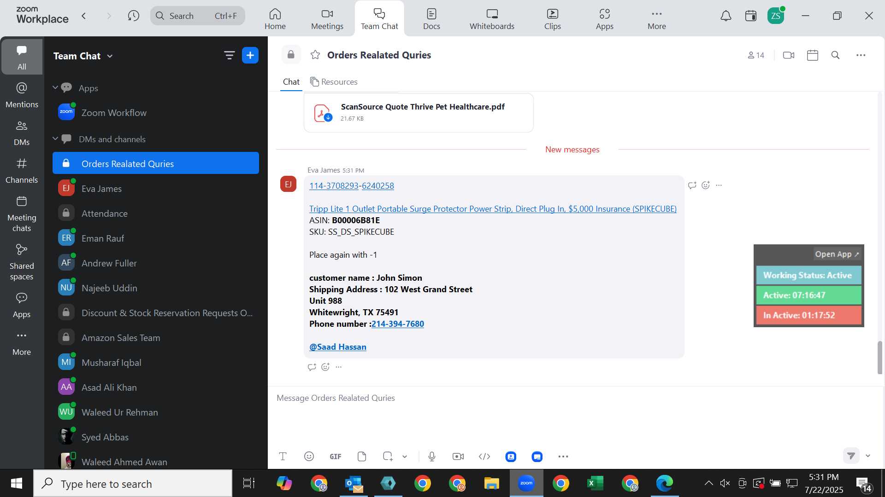
Task: Select All chats in sidebar
Action: pos(22,57)
